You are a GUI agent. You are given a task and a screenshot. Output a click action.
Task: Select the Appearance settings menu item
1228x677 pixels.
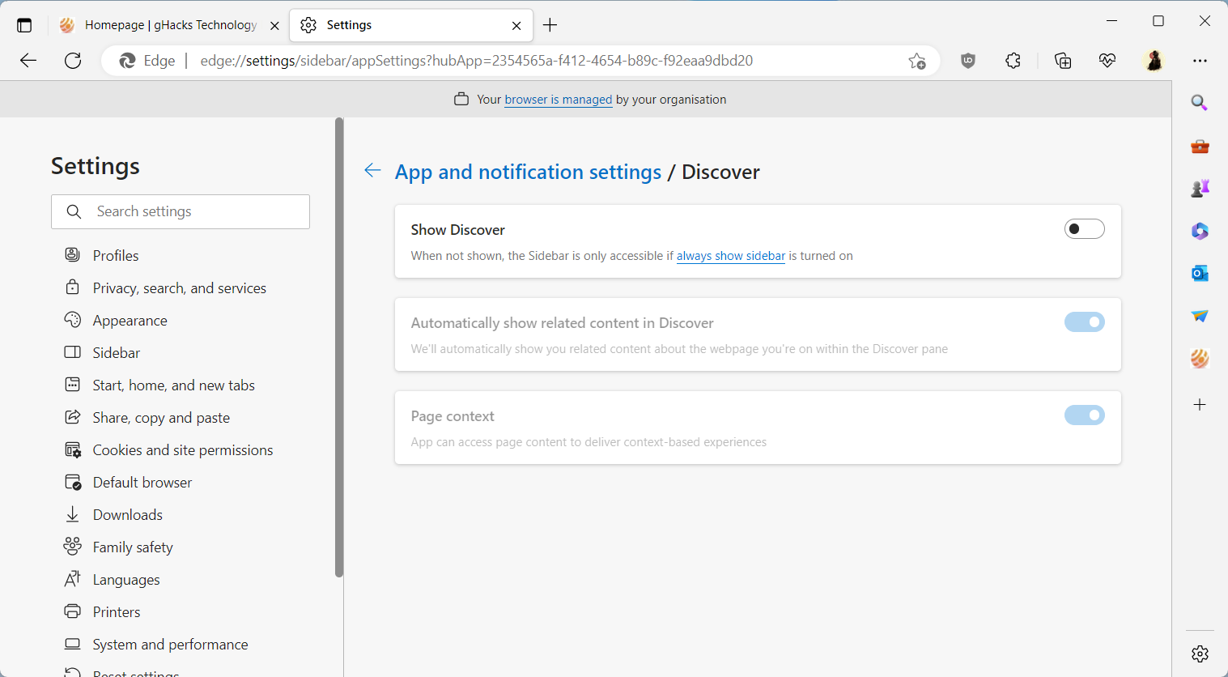tap(130, 320)
